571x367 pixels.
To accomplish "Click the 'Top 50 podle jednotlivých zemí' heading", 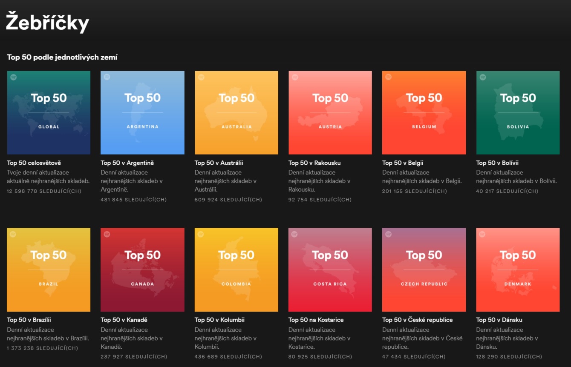I will tap(62, 57).
